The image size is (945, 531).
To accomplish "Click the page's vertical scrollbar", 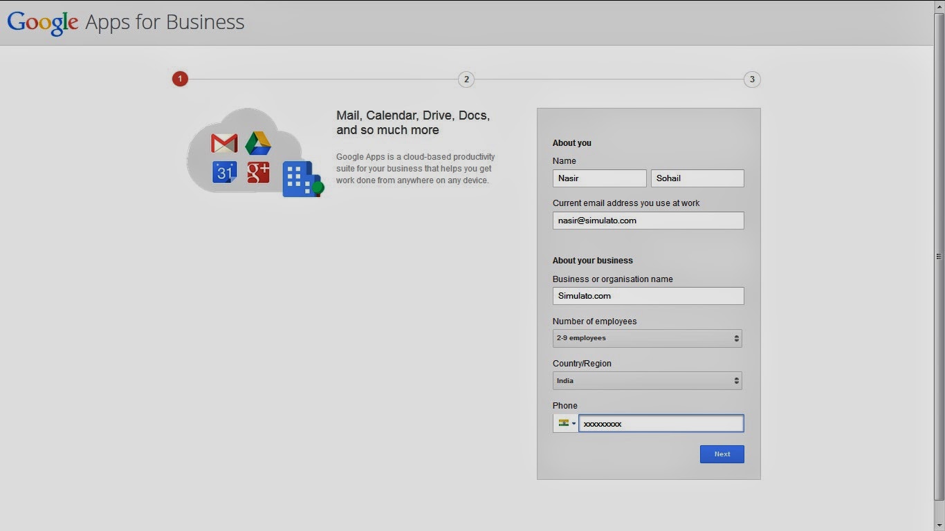I will tap(939, 256).
